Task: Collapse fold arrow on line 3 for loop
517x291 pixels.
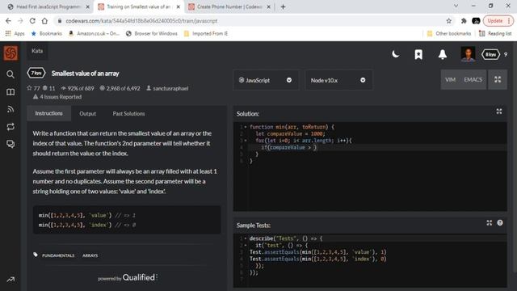Action: tap(246, 141)
